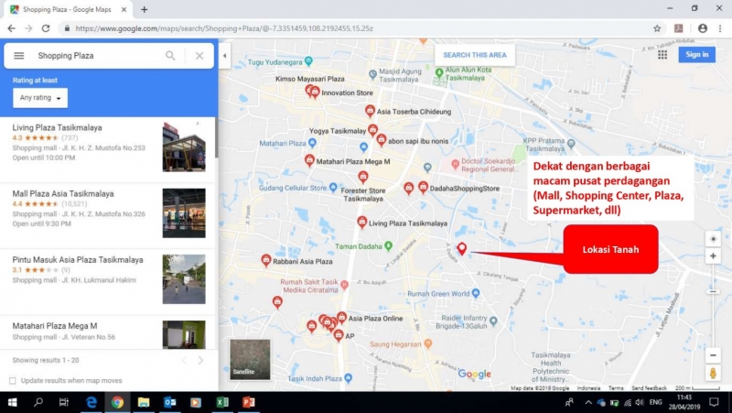Click the zoom slider handle
This screenshot has height=413, width=732.
[713, 291]
